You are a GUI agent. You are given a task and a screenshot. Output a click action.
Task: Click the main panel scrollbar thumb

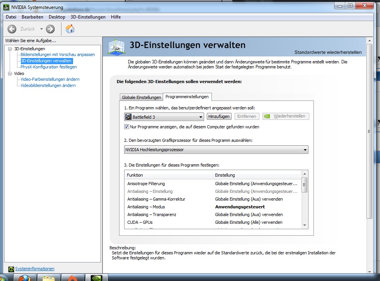pos(370,131)
